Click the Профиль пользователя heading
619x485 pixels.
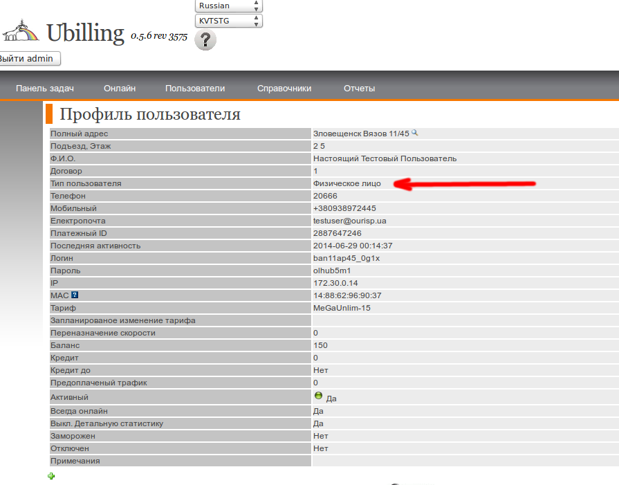tap(150, 114)
